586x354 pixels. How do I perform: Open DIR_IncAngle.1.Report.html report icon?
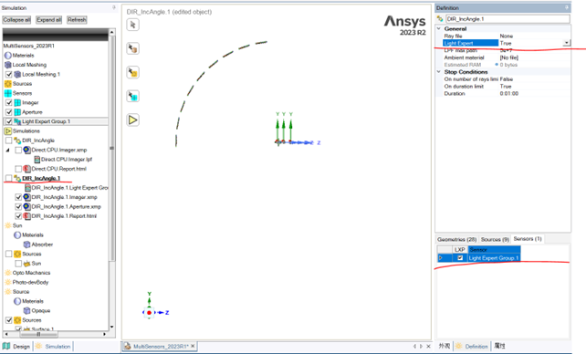(26, 216)
